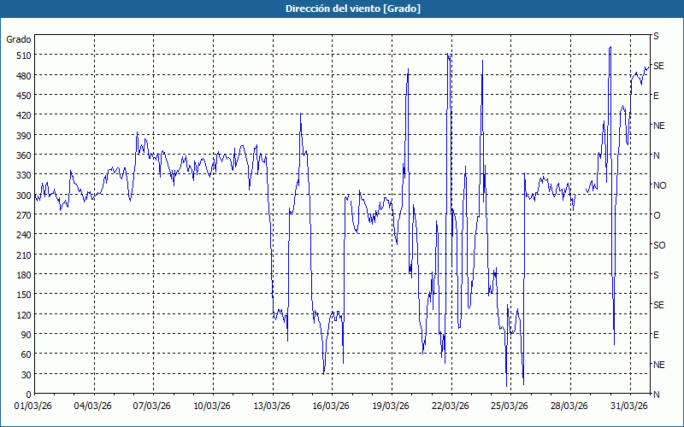This screenshot has width=684, height=427.
Task: Select the 16/03/26 date on x-axis
Action: 332,406
